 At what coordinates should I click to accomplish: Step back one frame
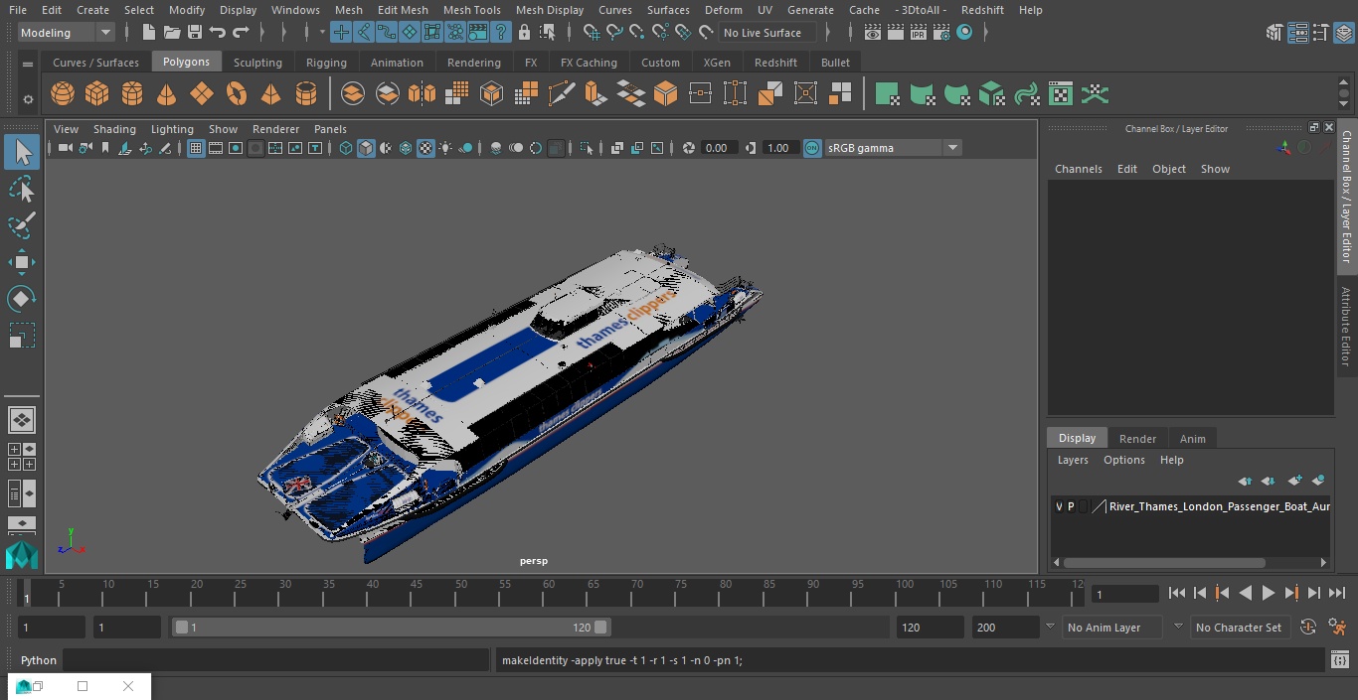point(1200,593)
